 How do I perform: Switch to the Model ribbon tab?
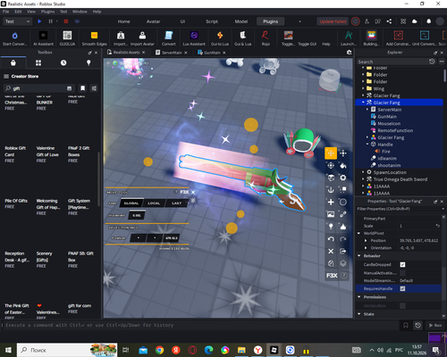pyautogui.click(x=241, y=21)
